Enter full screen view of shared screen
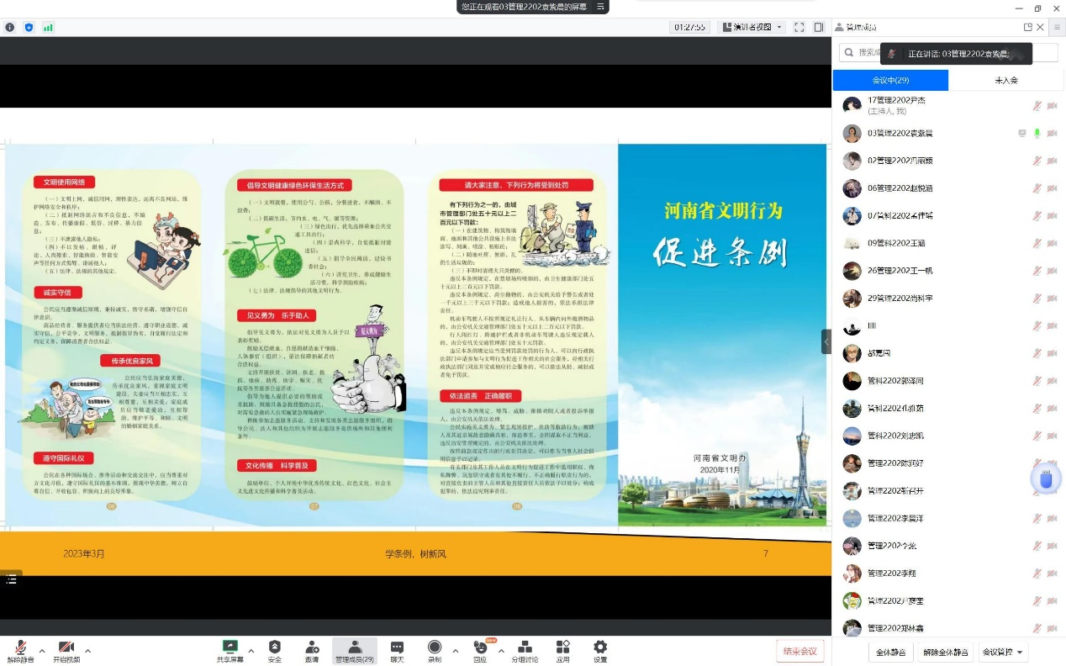The width and height of the screenshot is (1066, 666). click(x=799, y=27)
